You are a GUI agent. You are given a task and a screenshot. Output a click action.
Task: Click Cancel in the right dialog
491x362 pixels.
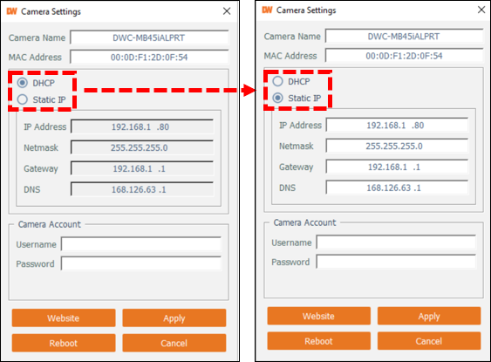(x=429, y=341)
